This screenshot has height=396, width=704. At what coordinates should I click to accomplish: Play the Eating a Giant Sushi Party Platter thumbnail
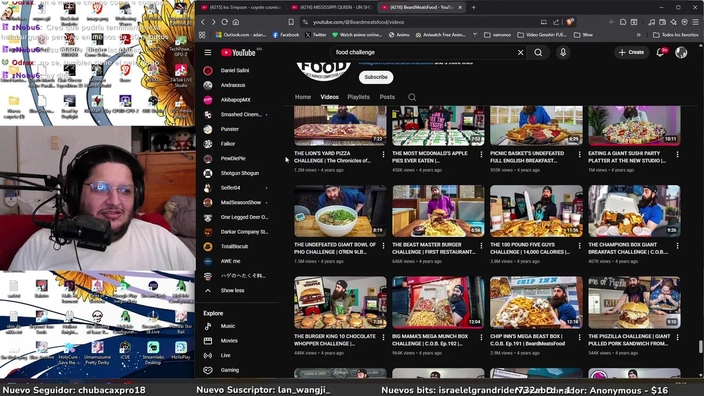634,125
